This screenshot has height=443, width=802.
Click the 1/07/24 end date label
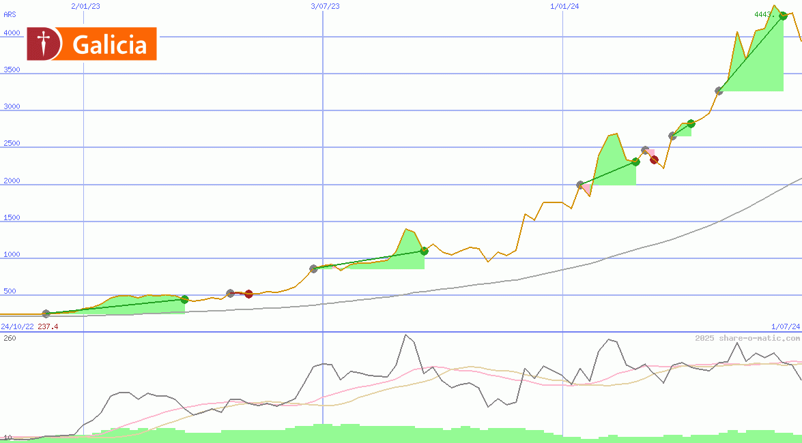[x=786, y=327]
